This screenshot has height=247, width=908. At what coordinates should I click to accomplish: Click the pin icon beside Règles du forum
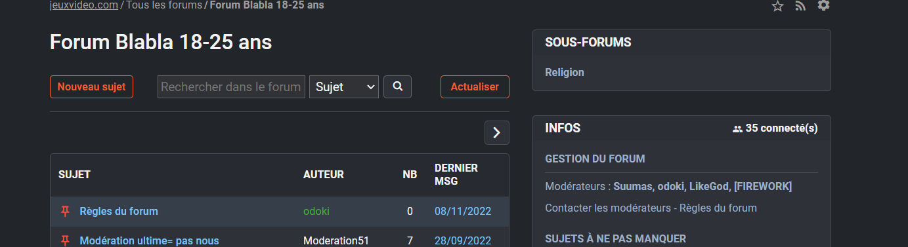click(x=65, y=211)
